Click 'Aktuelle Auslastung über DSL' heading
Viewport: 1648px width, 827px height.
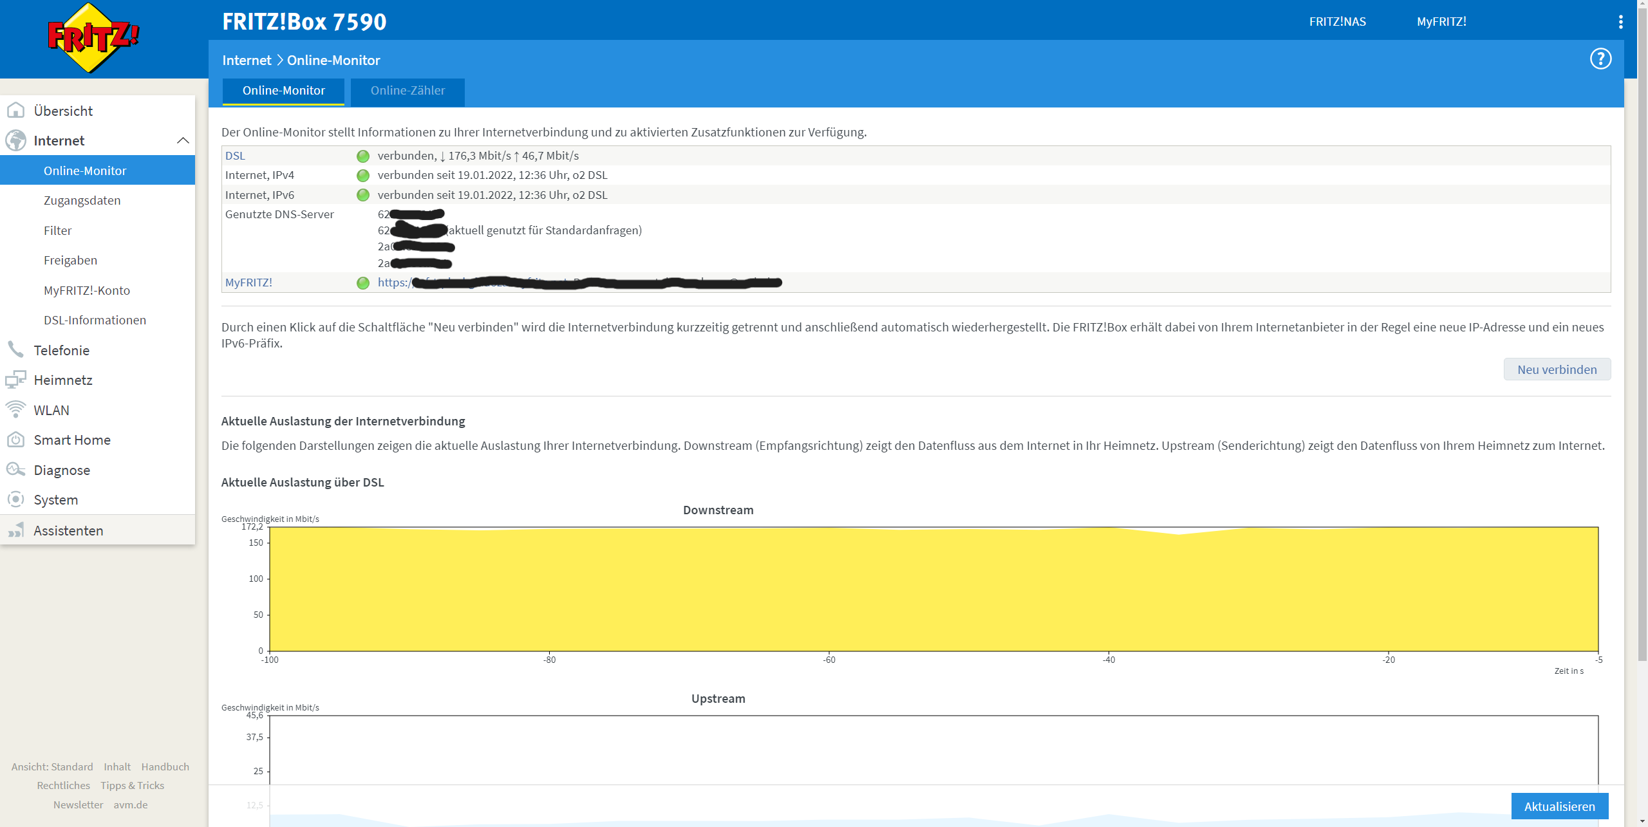tap(303, 482)
